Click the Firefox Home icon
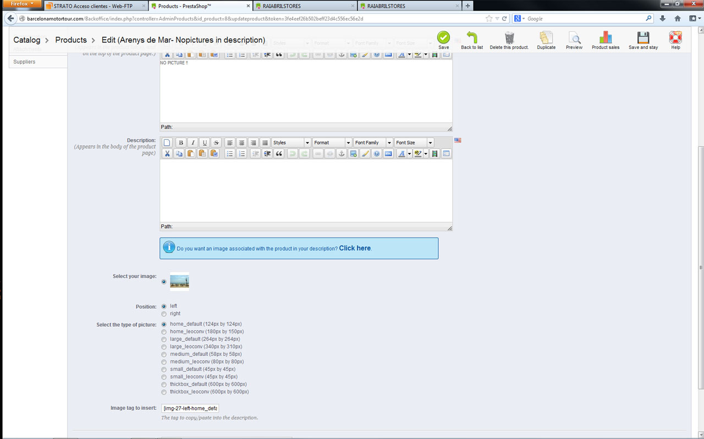This screenshot has width=704, height=439. 678,18
